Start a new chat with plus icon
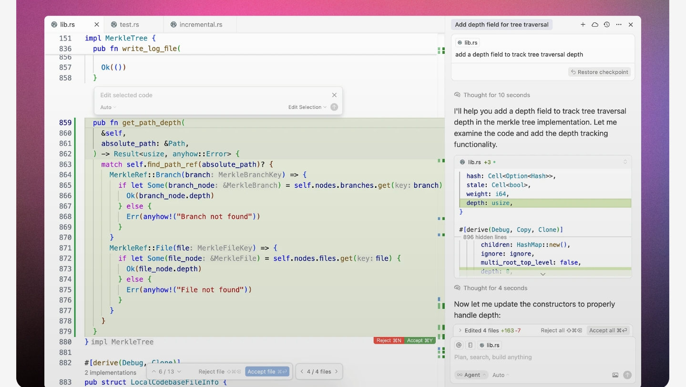This screenshot has height=387, width=686. click(583, 24)
